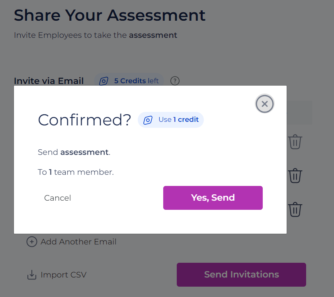
Task: Click the Invite via Email section label
Action: coord(49,81)
